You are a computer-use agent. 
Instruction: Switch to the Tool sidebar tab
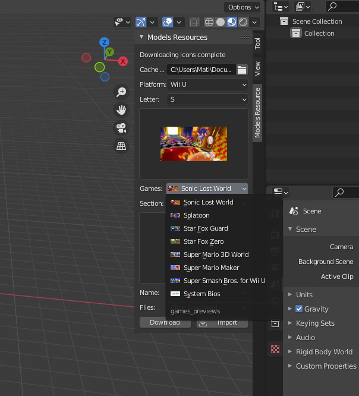coord(257,43)
